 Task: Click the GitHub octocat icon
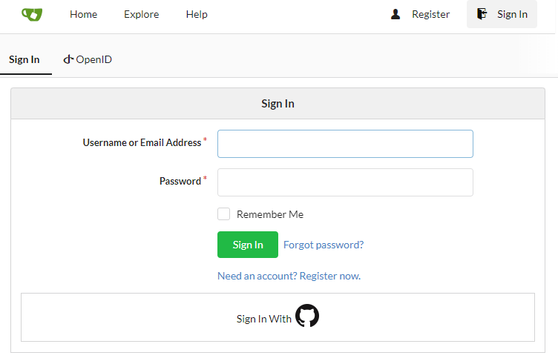pyautogui.click(x=307, y=317)
